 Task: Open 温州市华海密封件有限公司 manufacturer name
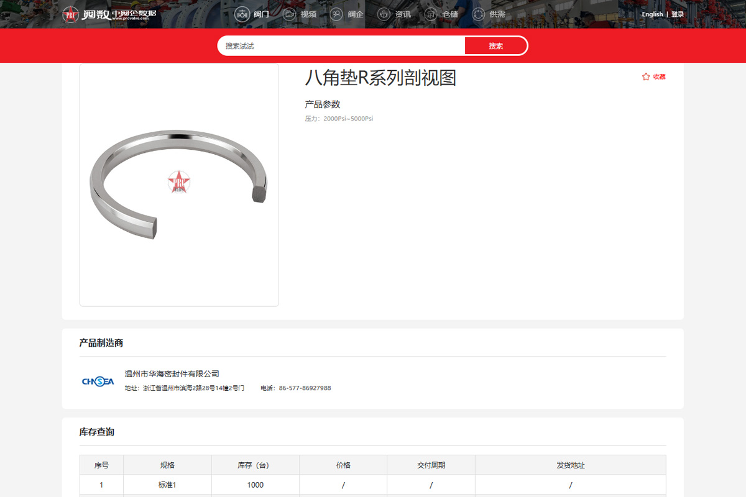tap(172, 374)
